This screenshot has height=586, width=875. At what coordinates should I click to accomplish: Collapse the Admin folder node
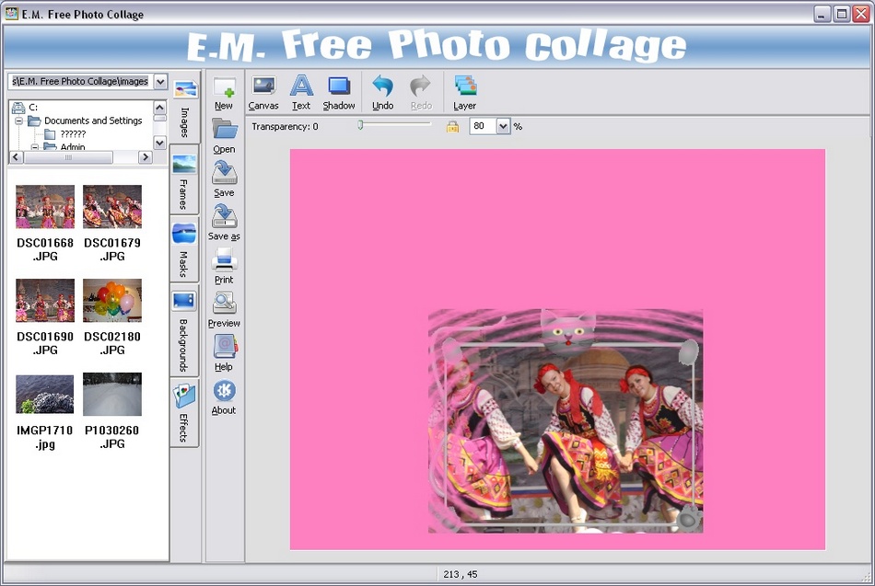pyautogui.click(x=35, y=147)
